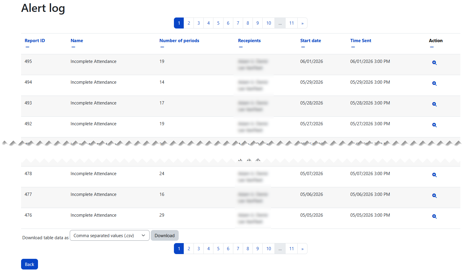Image resolution: width=463 pixels, height=279 pixels.
Task: Go to page 3 in bottom pagination
Action: [x=199, y=249]
